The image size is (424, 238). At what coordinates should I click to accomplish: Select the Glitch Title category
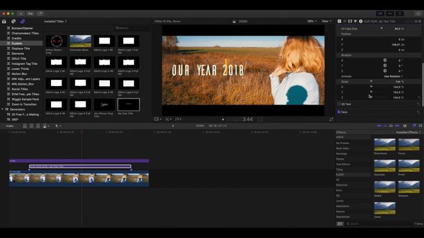pyautogui.click(x=19, y=59)
